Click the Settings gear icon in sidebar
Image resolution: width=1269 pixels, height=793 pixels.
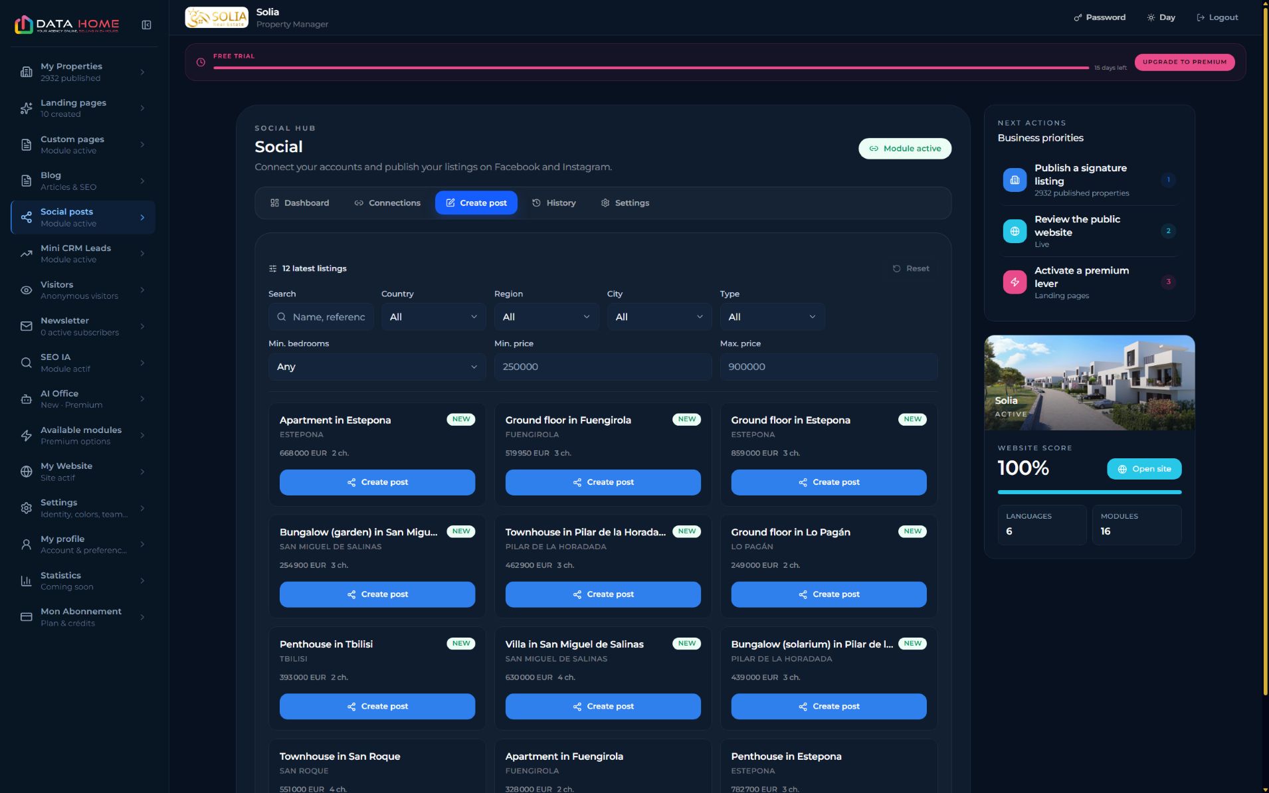[27, 508]
